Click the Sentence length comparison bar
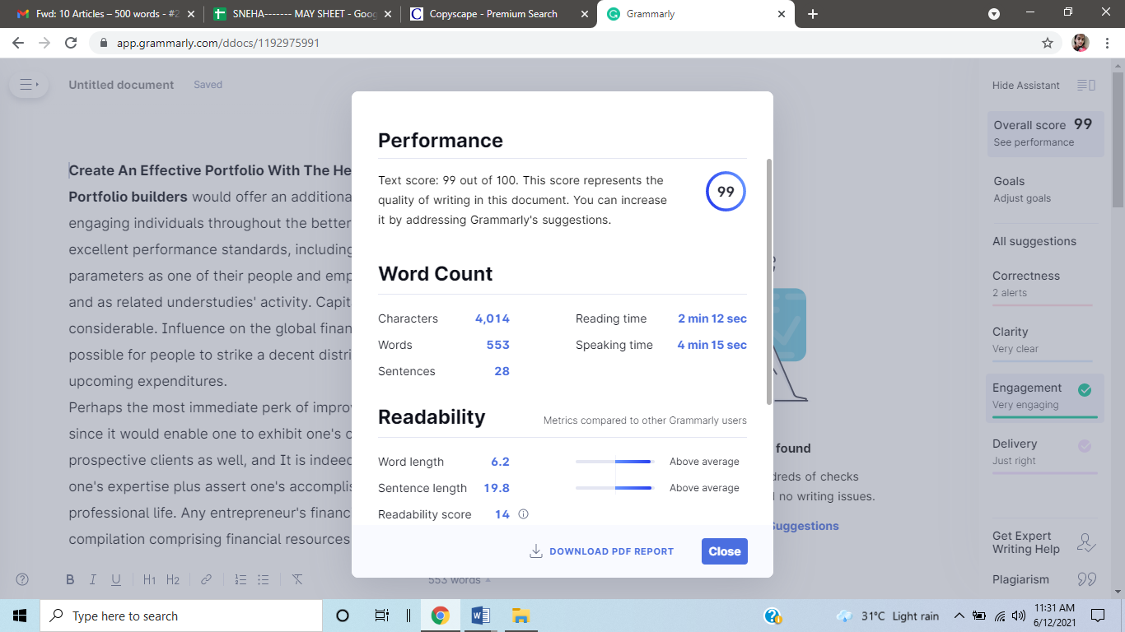 click(x=614, y=488)
